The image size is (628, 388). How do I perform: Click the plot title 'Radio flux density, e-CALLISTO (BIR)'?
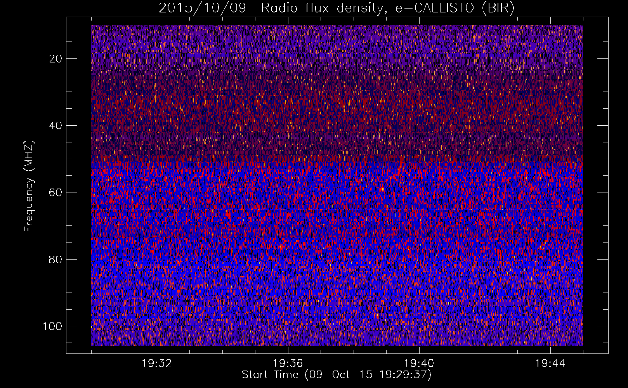point(387,8)
